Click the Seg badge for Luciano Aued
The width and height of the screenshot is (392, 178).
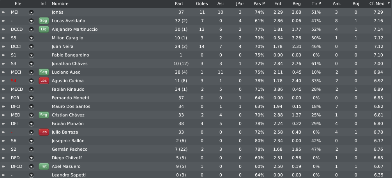coord(44,72)
